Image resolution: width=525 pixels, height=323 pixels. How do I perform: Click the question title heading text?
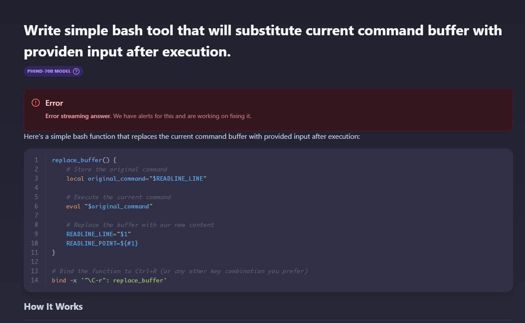(x=263, y=41)
